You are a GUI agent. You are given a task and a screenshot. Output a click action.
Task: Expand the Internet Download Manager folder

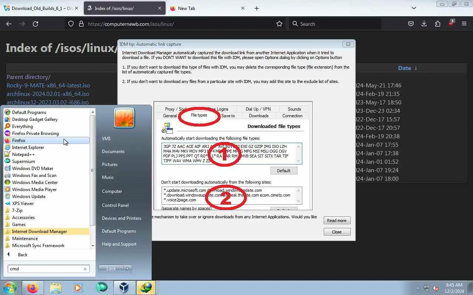47,232
